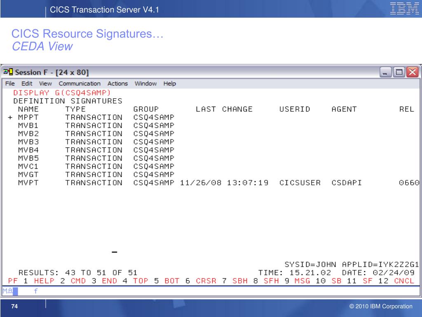Click the BOT function key label
This screenshot has width=422, height=317.
172,281
